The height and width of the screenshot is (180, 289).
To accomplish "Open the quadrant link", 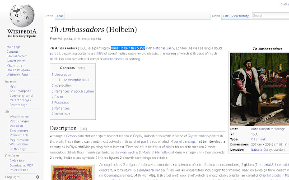I will click(x=106, y=170).
